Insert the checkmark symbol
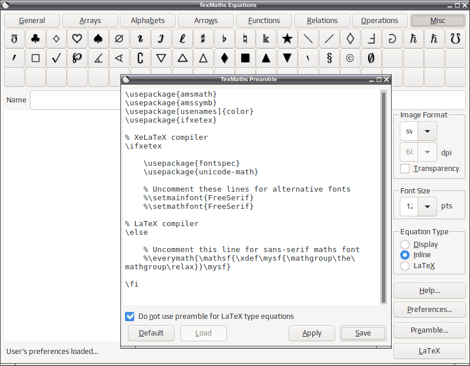The image size is (470, 366). [x=56, y=58]
